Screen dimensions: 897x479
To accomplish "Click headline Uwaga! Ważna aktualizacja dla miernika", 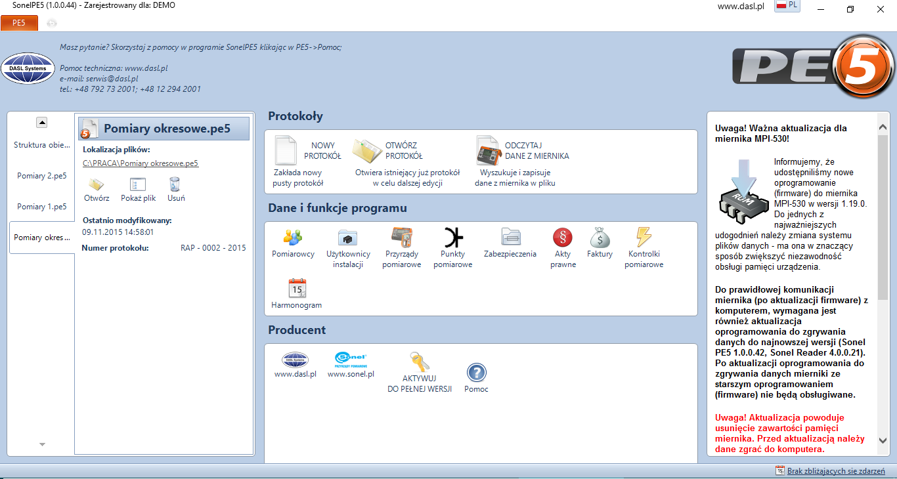I will 781,134.
